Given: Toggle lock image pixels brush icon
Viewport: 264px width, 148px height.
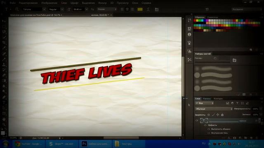Looking at the screenshot, I should pyautogui.click(x=213, y=115).
